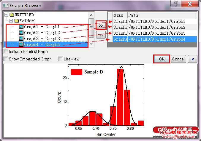This screenshot has width=201, height=141.
Task: Select the UNTITLED folder icon
Action: tap(12, 15)
